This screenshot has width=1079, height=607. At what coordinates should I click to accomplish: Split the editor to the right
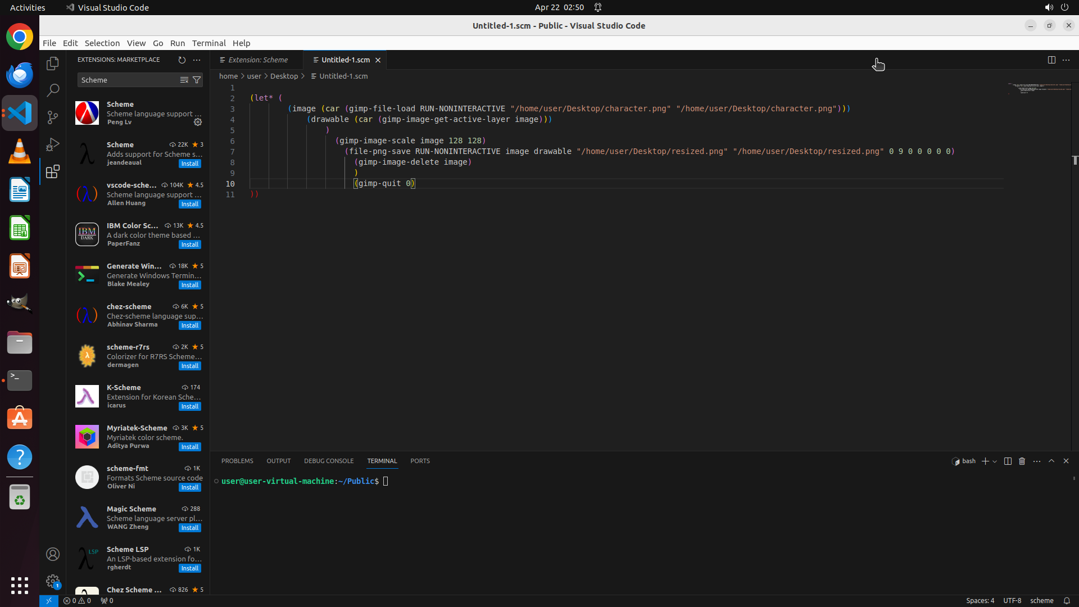(1051, 60)
